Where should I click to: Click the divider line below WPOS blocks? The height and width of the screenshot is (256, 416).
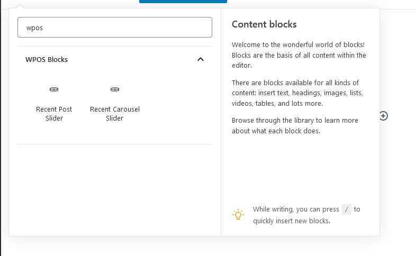tap(114, 144)
